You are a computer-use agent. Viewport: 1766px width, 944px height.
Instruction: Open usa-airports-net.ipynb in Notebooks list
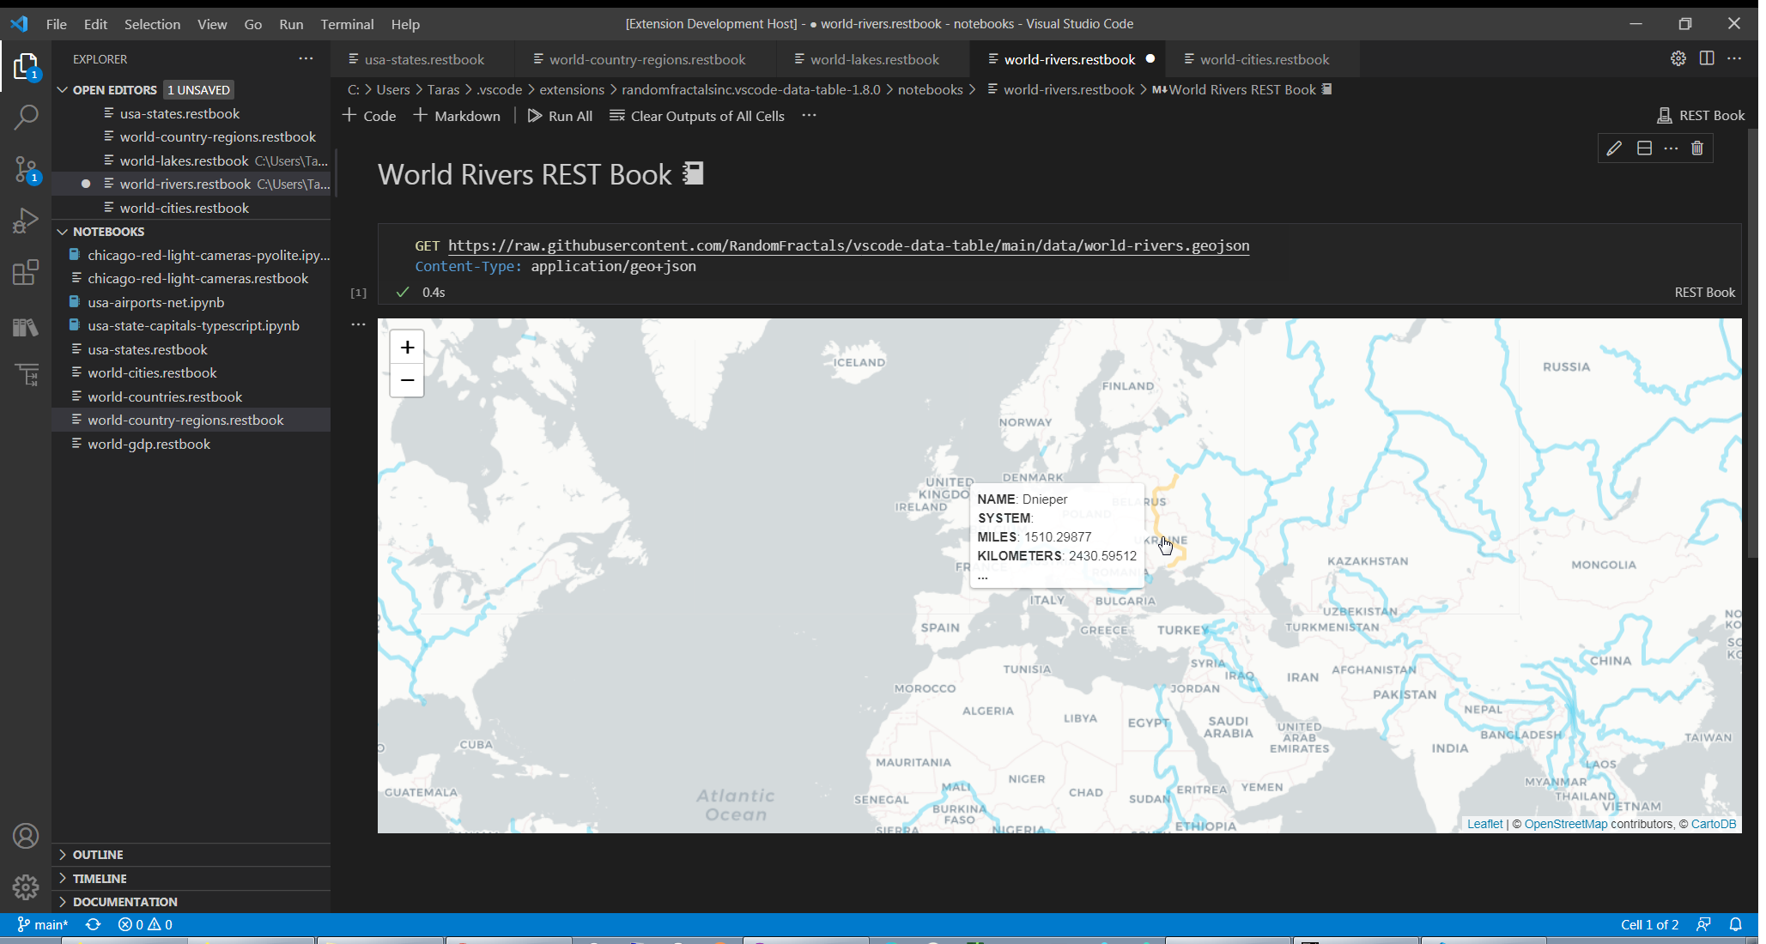pyautogui.click(x=155, y=302)
